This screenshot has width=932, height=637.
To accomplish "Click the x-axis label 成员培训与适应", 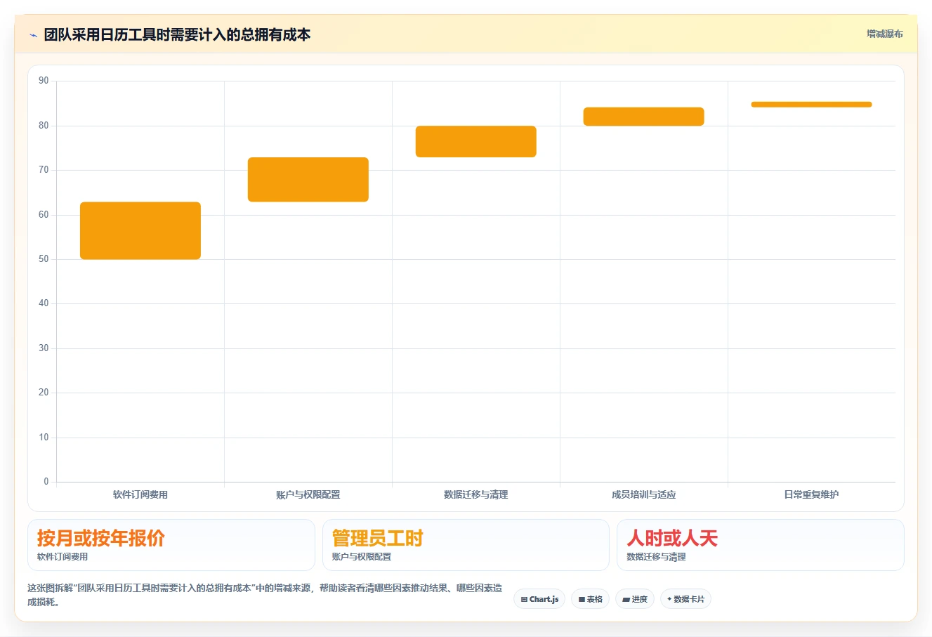I will pyautogui.click(x=644, y=494).
